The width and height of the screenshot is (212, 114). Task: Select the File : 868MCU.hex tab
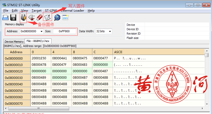(38, 41)
